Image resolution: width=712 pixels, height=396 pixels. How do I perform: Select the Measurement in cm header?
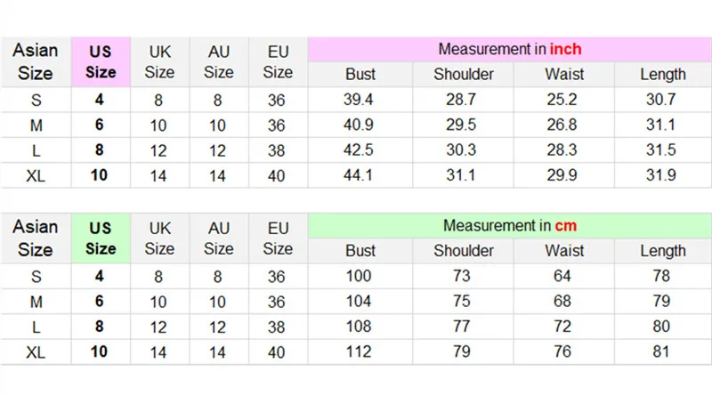509,226
